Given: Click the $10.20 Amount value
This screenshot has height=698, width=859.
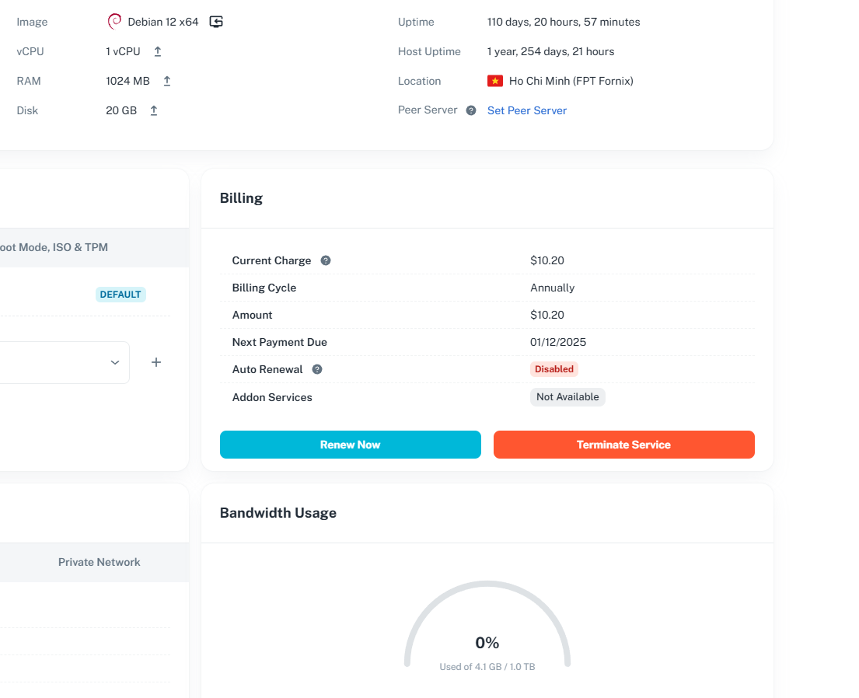Looking at the screenshot, I should coord(547,315).
